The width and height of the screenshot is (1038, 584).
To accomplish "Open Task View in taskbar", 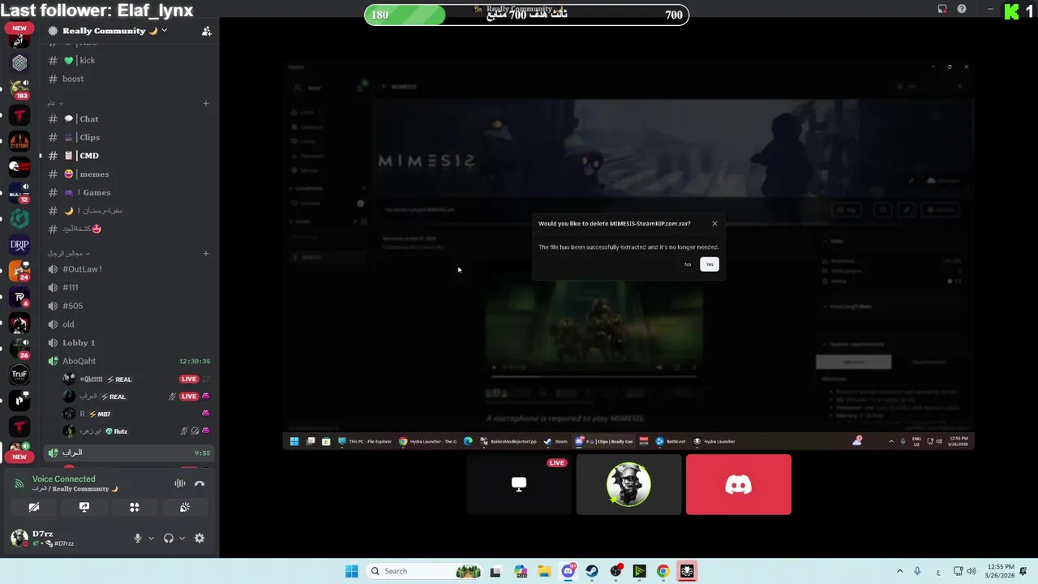I will pyautogui.click(x=495, y=571).
